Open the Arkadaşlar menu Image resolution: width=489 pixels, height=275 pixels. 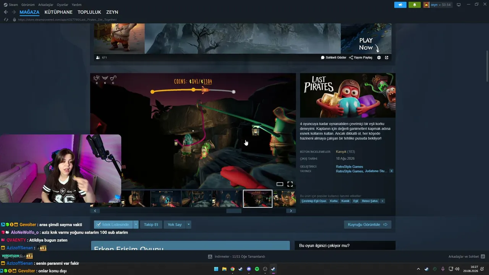[x=46, y=5]
